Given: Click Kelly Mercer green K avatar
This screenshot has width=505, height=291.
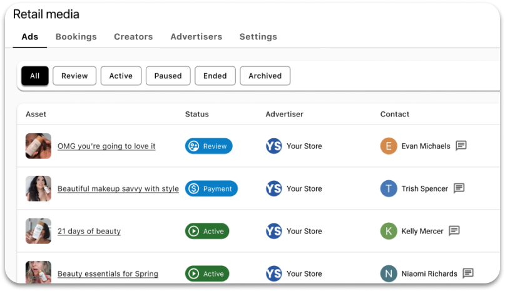Looking at the screenshot, I should pyautogui.click(x=389, y=231).
